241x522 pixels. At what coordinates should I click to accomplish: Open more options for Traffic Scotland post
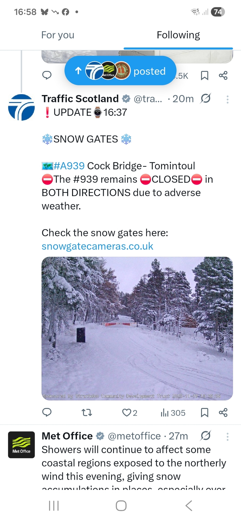pos(227,99)
